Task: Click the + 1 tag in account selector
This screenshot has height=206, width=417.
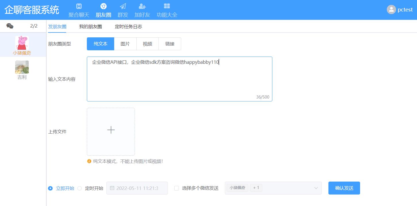Action: click(x=256, y=188)
